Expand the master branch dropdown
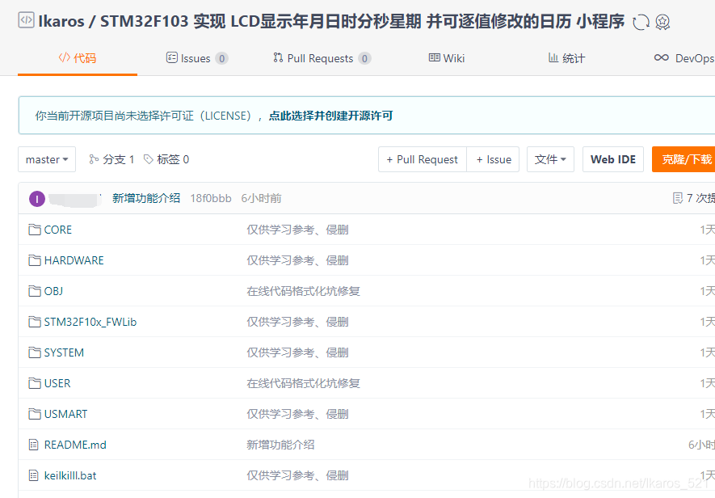 click(x=47, y=159)
